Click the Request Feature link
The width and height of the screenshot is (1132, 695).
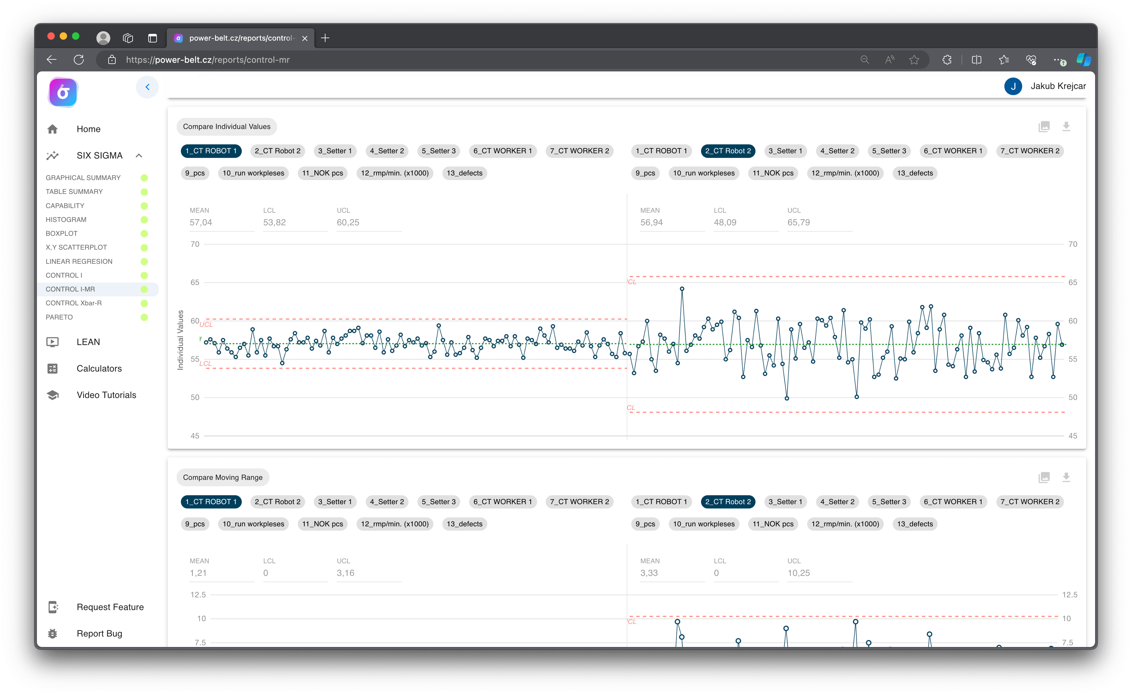[x=110, y=607]
